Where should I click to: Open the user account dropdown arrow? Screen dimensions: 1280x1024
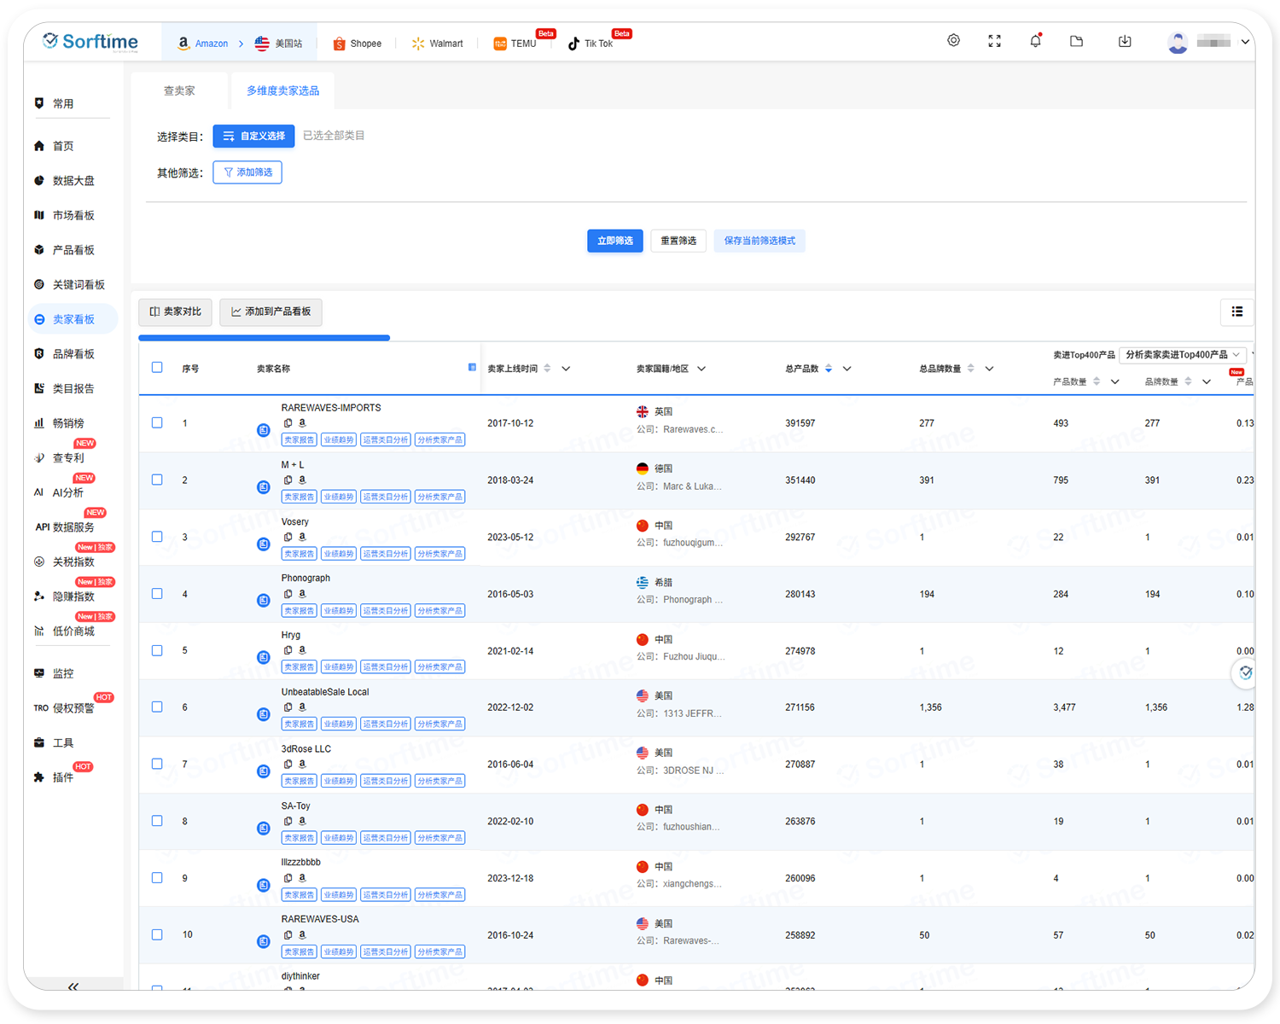tap(1245, 42)
